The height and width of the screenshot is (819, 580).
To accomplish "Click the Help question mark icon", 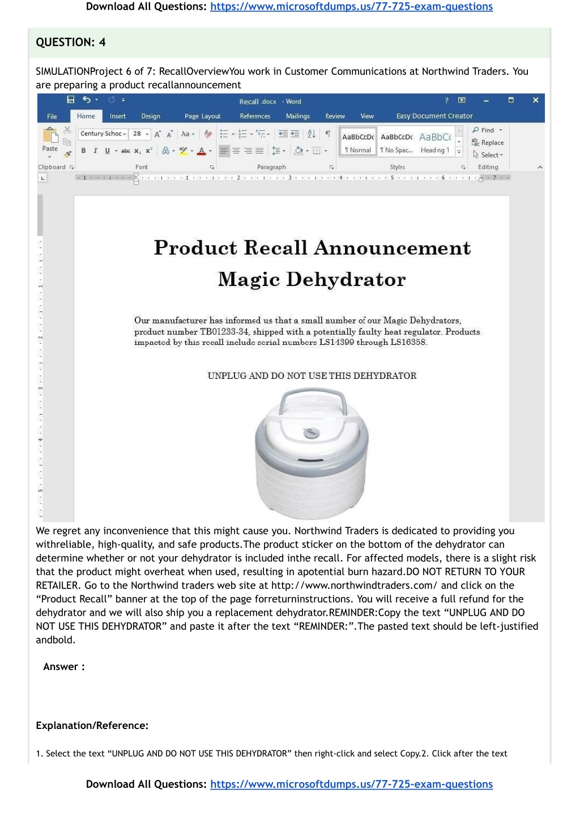I will point(446,100).
